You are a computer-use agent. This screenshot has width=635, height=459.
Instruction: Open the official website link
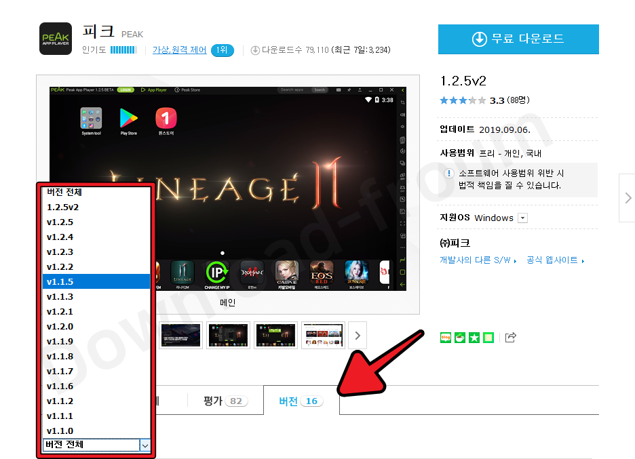555,260
